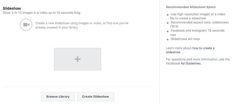Click the bullet beside Slideshows will loop
234x104 pixels.
(x=168, y=40)
